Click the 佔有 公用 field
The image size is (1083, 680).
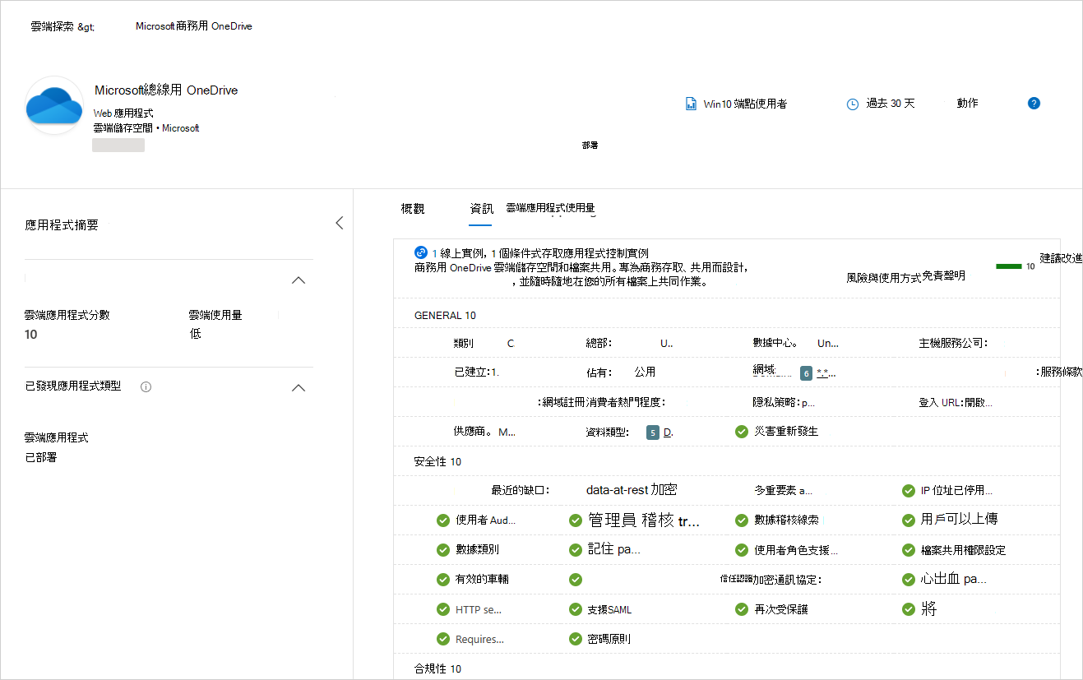click(621, 372)
